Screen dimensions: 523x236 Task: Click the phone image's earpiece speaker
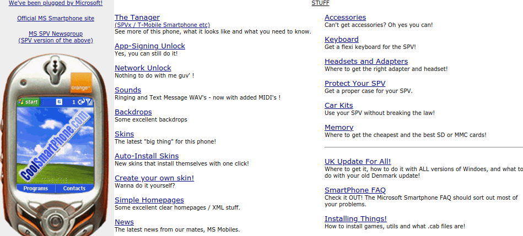(56, 68)
